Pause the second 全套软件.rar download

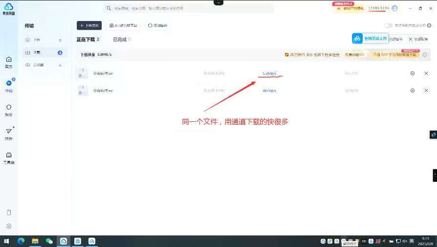[x=413, y=90]
